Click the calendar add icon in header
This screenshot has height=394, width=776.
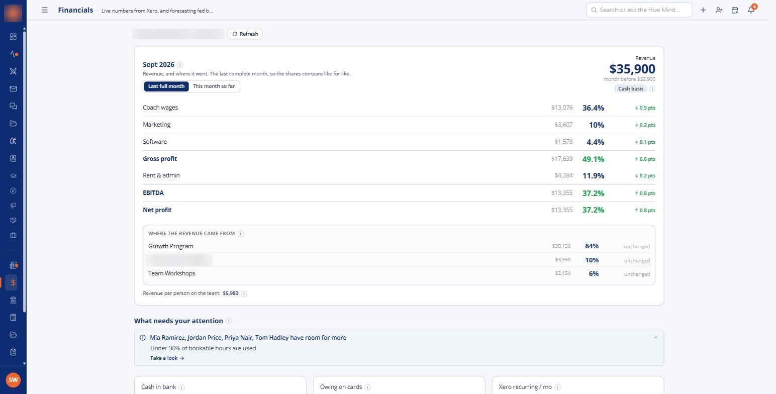coord(735,10)
